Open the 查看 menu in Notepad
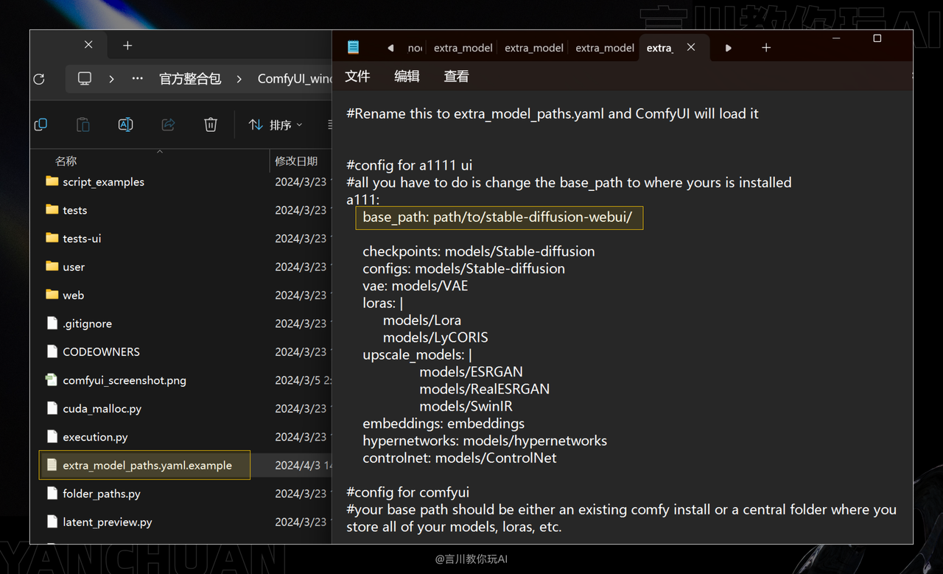The image size is (943, 574). tap(456, 77)
